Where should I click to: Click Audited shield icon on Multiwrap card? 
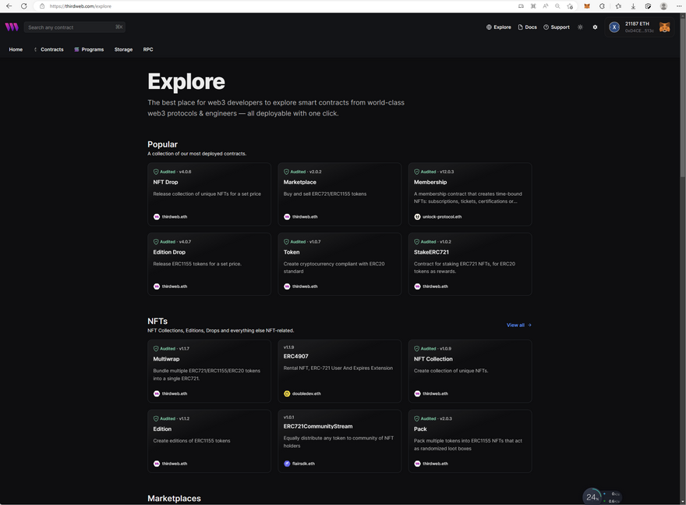coord(156,349)
